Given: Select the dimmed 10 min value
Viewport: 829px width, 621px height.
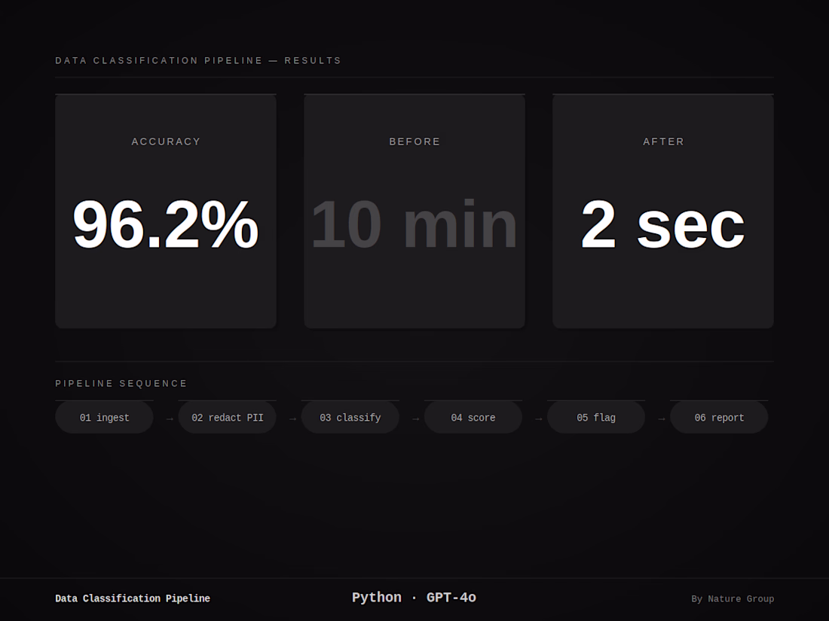Looking at the screenshot, I should click(414, 224).
